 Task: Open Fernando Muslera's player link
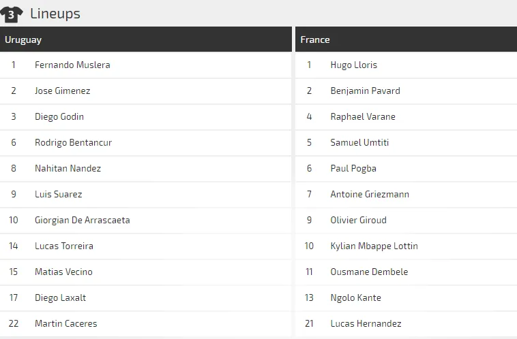(x=72, y=65)
